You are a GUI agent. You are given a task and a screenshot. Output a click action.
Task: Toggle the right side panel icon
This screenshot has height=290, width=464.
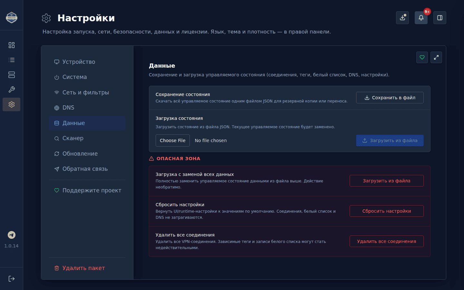click(440, 18)
